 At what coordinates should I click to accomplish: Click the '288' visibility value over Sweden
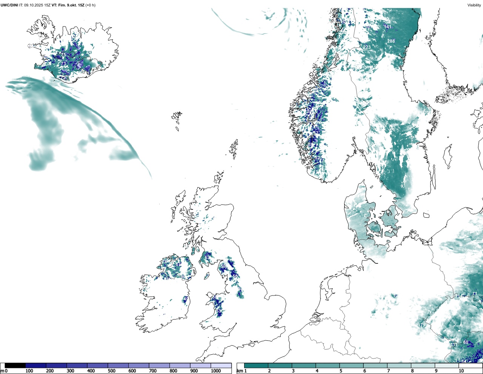pyautogui.click(x=391, y=41)
